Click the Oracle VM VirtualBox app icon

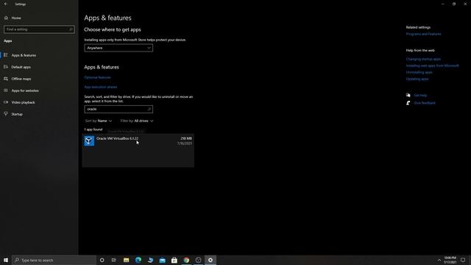pyautogui.click(x=89, y=141)
